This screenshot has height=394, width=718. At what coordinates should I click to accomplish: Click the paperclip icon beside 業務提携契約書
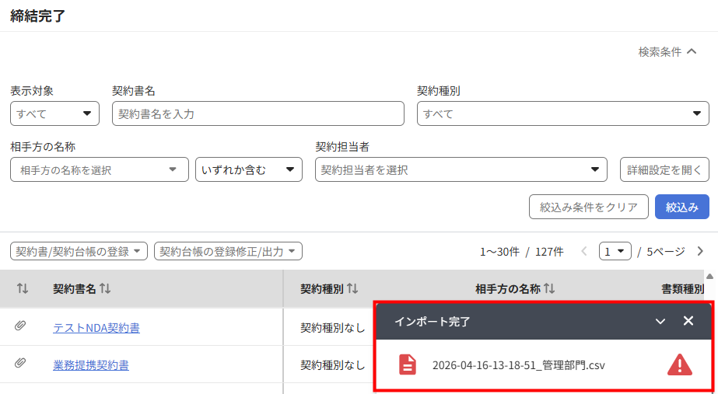pos(19,363)
